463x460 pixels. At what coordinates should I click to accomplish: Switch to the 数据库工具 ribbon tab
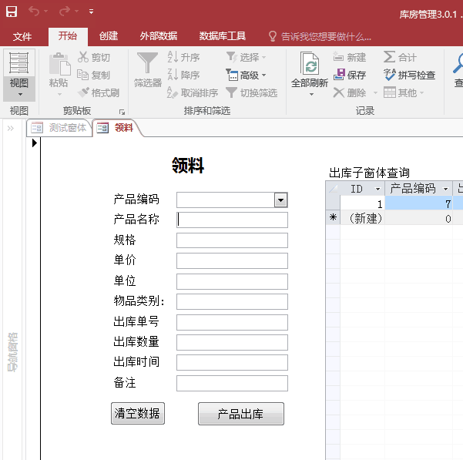(x=222, y=36)
